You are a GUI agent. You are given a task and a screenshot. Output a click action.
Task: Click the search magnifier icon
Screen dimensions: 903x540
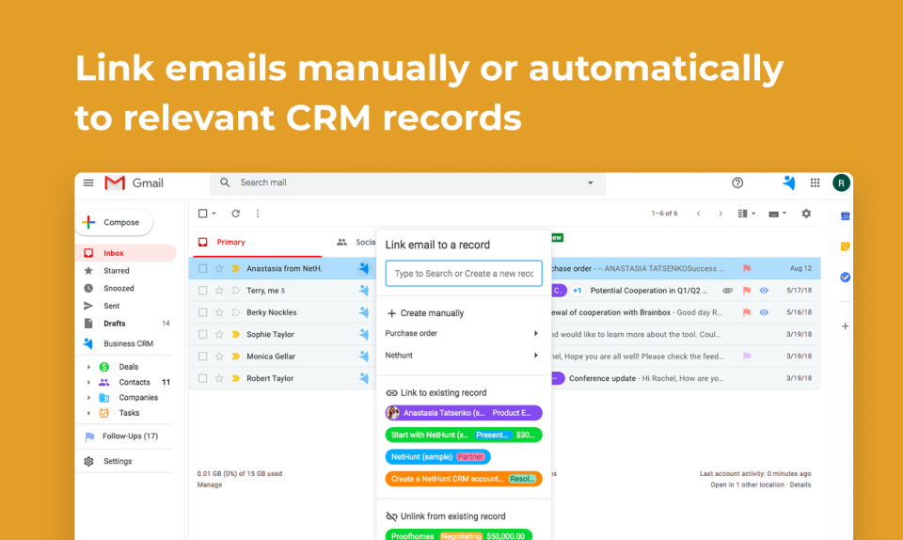tap(225, 183)
